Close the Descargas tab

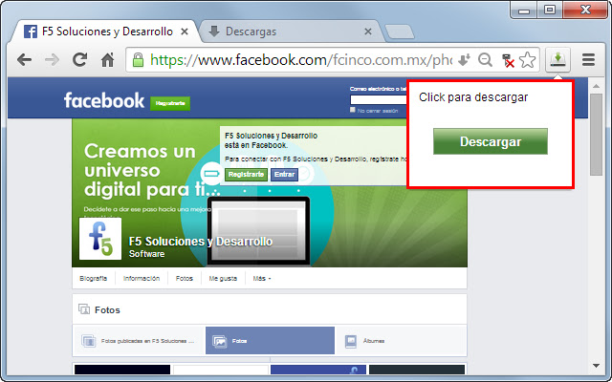point(367,32)
